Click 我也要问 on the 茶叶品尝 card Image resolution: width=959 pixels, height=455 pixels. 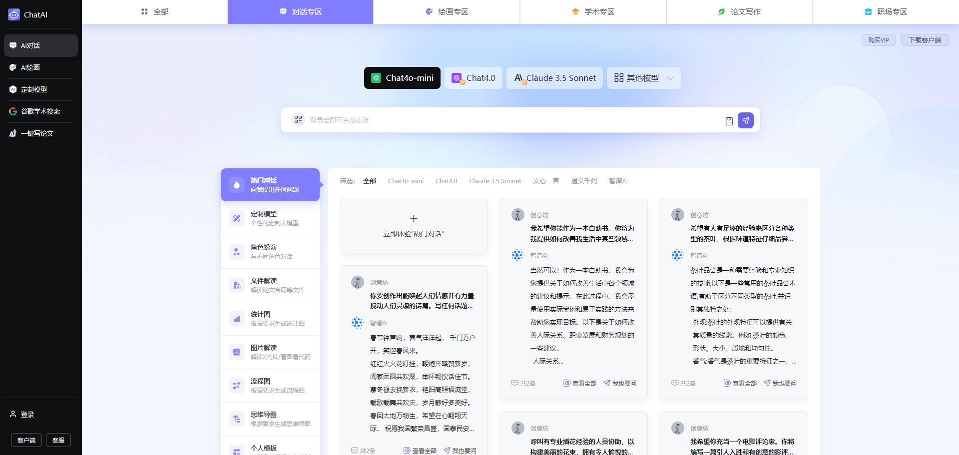(780, 383)
